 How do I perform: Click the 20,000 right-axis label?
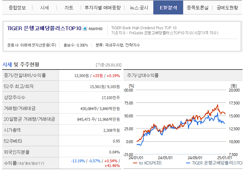[234, 90]
